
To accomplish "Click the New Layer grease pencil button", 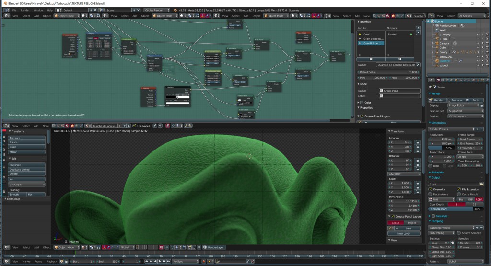I will (x=404, y=233).
